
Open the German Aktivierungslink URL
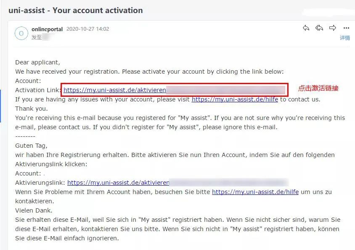click(x=118, y=183)
